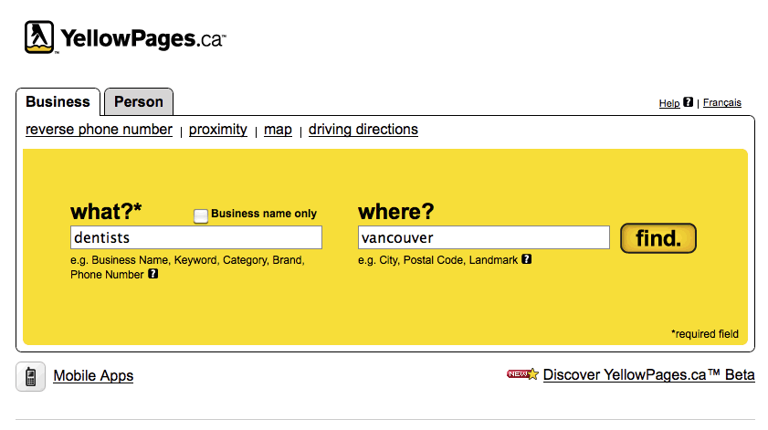
Task: Click the YellowPages.ca wordmark text
Action: pyautogui.click(x=143, y=38)
